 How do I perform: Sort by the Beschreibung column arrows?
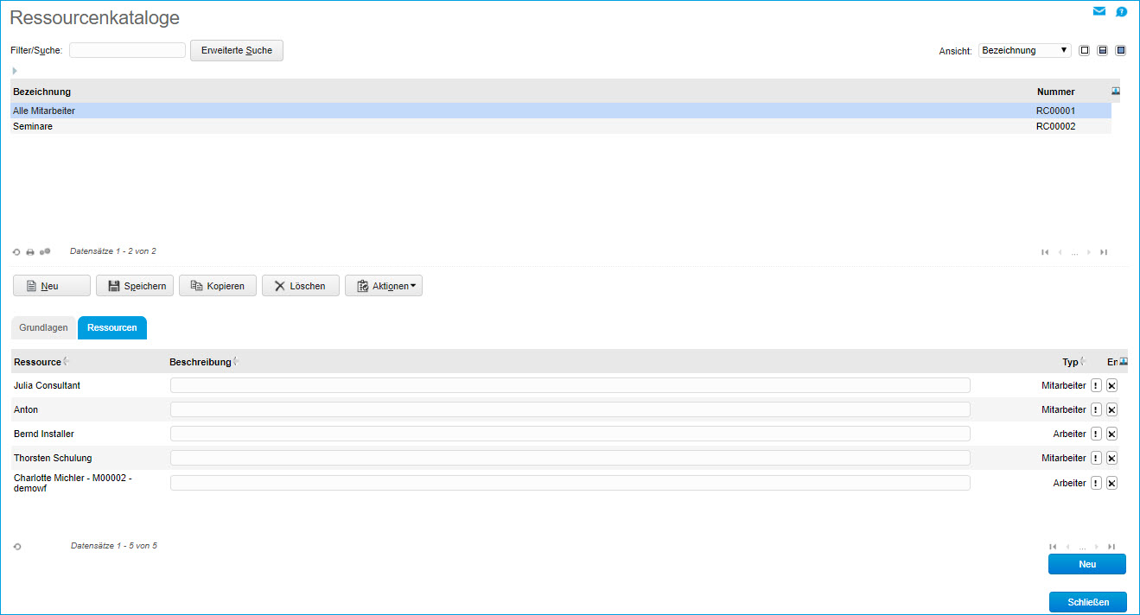[x=236, y=362]
